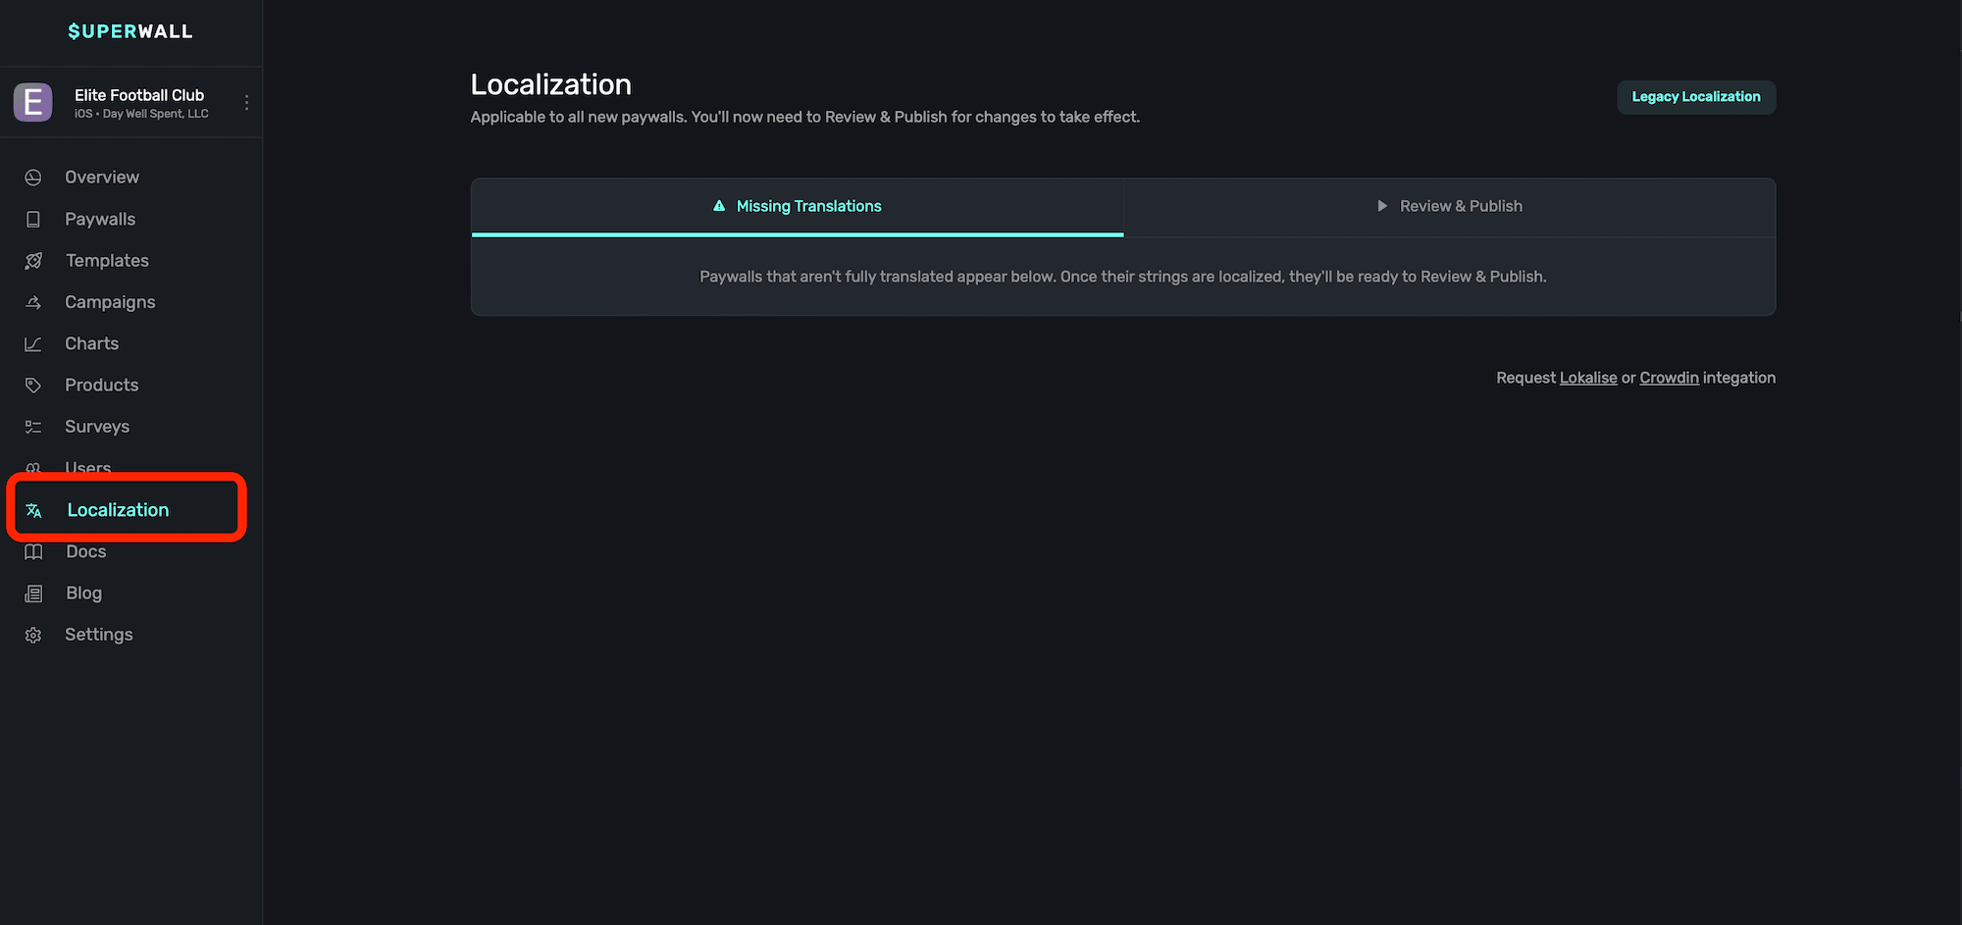Open the Users sidebar item

click(x=88, y=465)
